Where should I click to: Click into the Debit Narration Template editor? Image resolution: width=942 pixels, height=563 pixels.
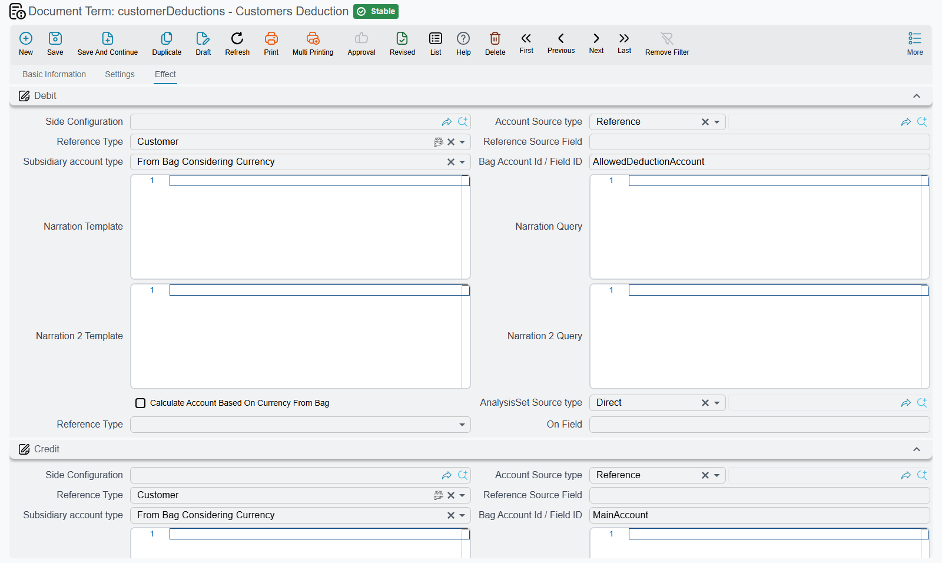tap(300, 227)
